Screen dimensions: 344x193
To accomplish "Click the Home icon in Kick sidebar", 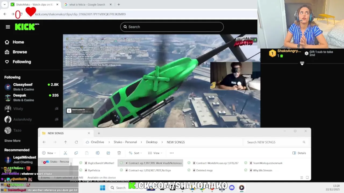I will pos(7,42).
